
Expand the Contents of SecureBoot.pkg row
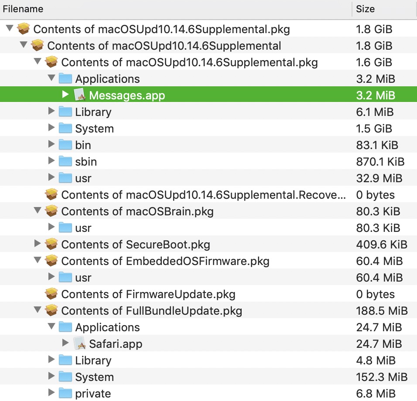click(37, 244)
